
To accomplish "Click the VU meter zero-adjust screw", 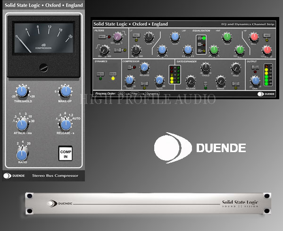I will pyautogui.click(x=44, y=68).
